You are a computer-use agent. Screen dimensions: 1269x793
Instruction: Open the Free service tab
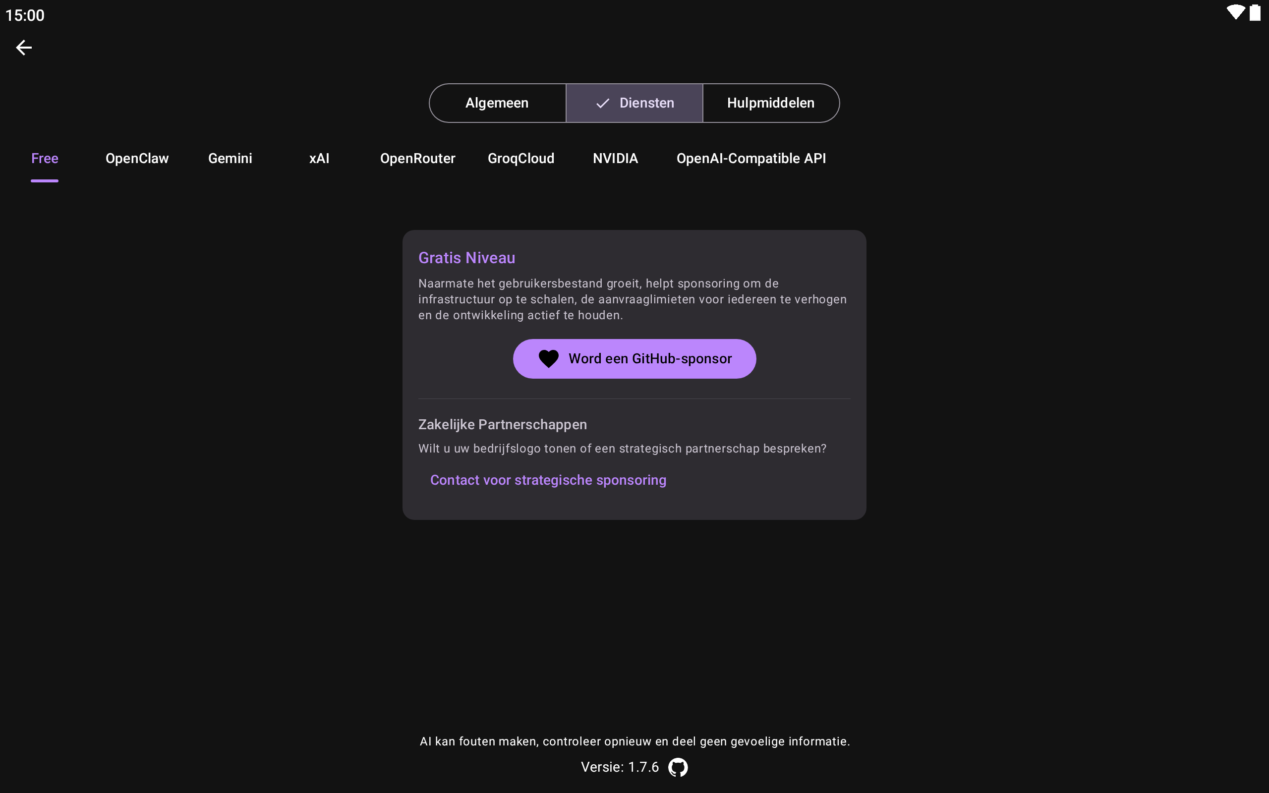45,159
